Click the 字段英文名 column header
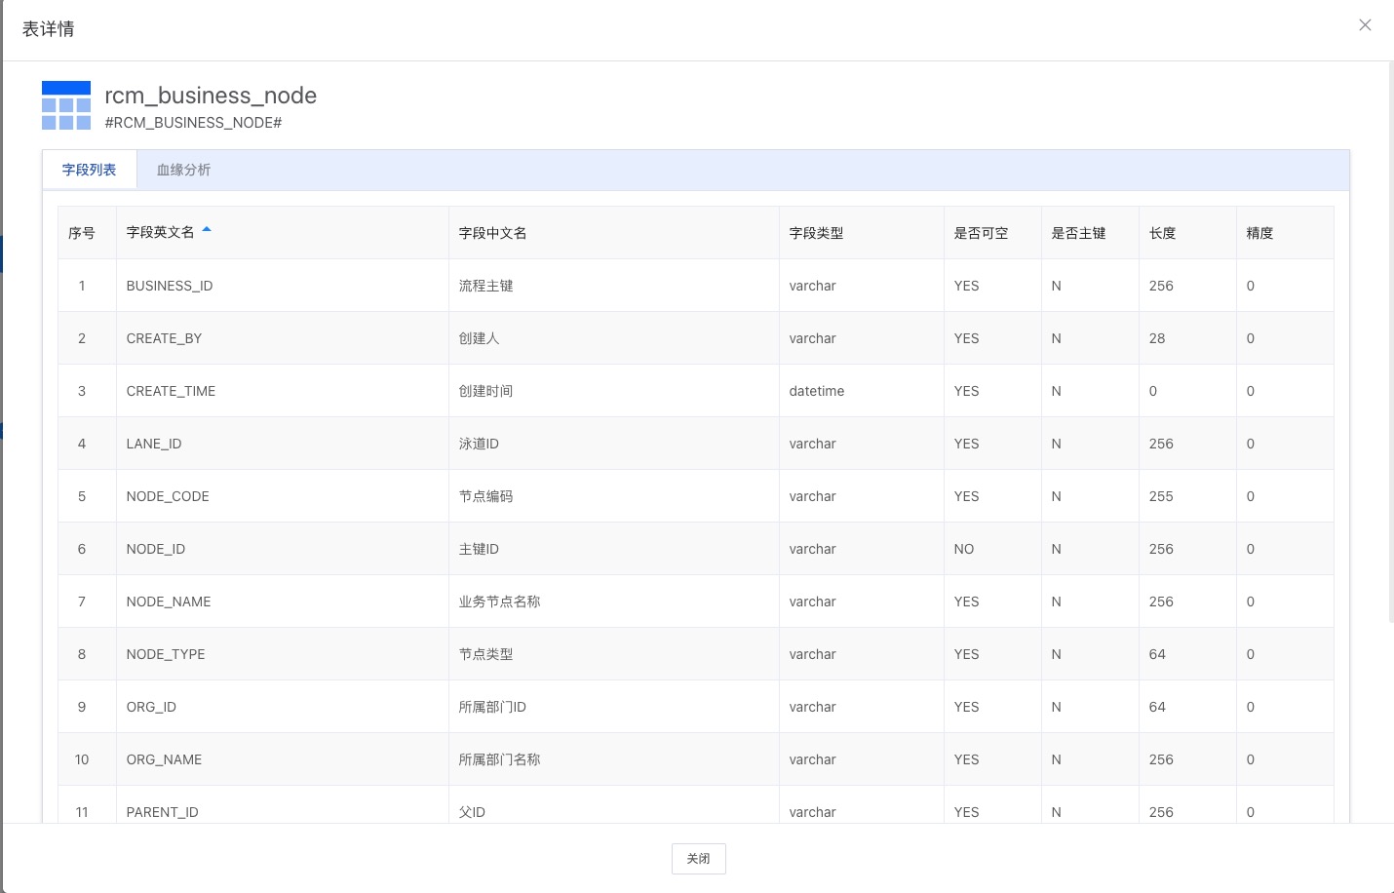The width and height of the screenshot is (1394, 893). pyautogui.click(x=161, y=232)
